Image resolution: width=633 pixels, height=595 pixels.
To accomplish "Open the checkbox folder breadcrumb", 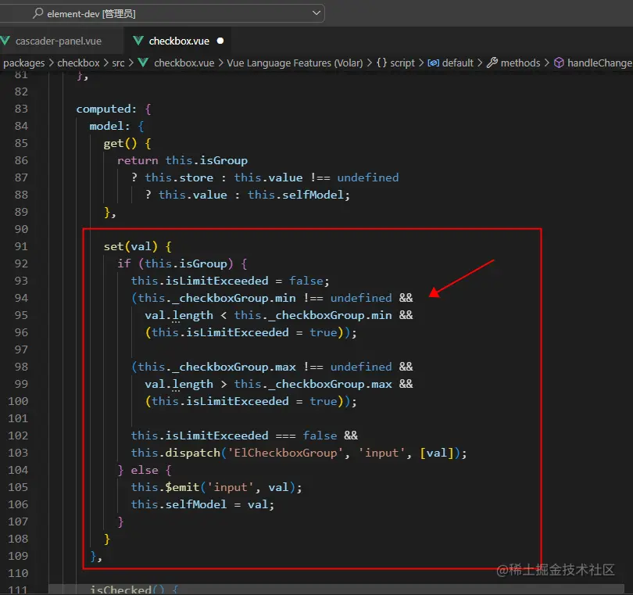I will click(x=78, y=63).
